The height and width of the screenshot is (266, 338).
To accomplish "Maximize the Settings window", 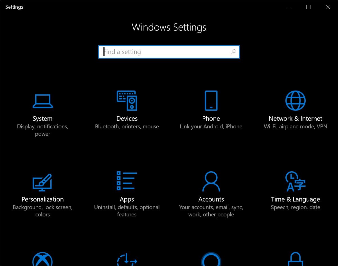I will point(308,7).
